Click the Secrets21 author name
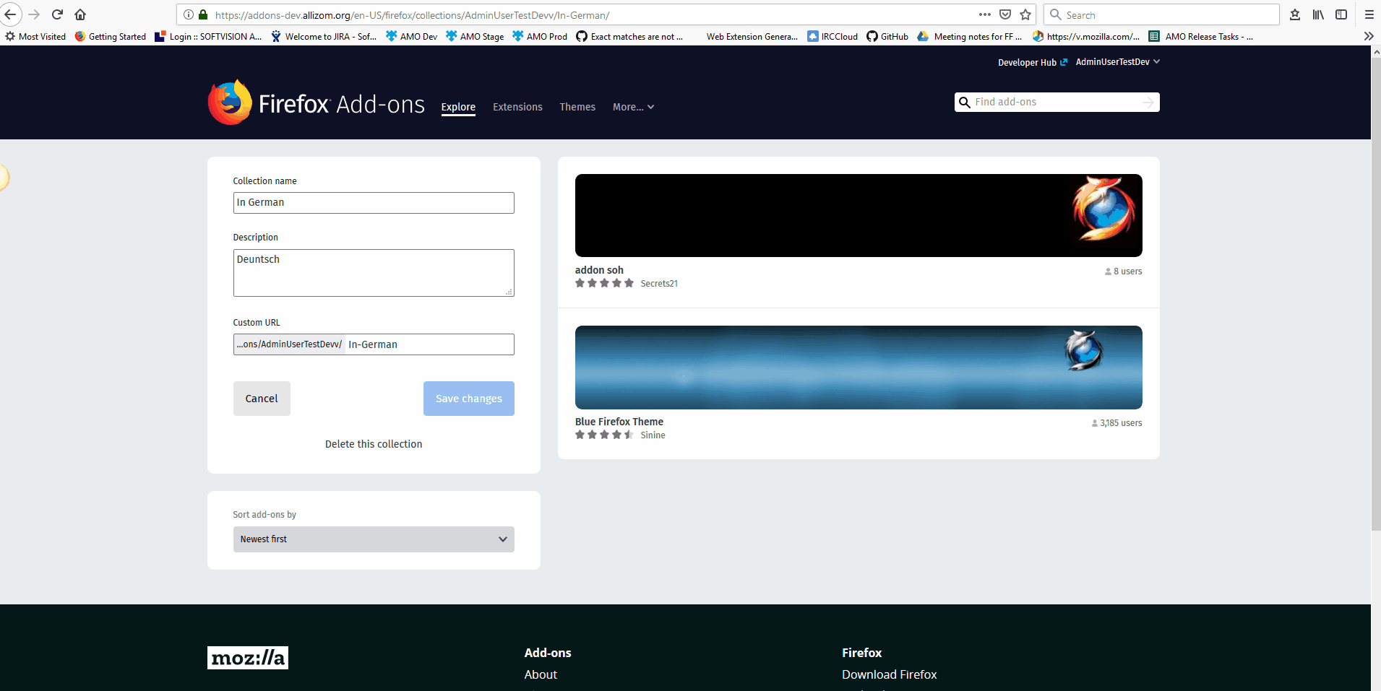The height and width of the screenshot is (691, 1381). (659, 284)
